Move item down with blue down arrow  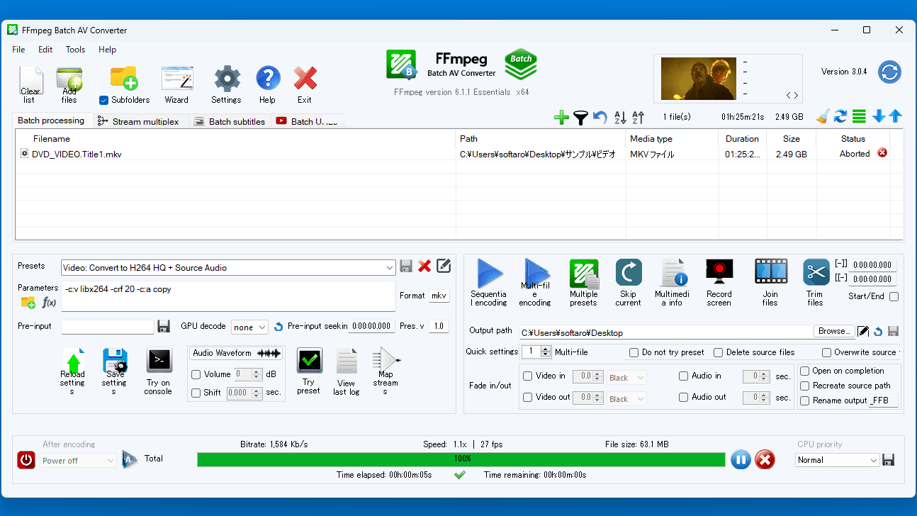point(879,116)
